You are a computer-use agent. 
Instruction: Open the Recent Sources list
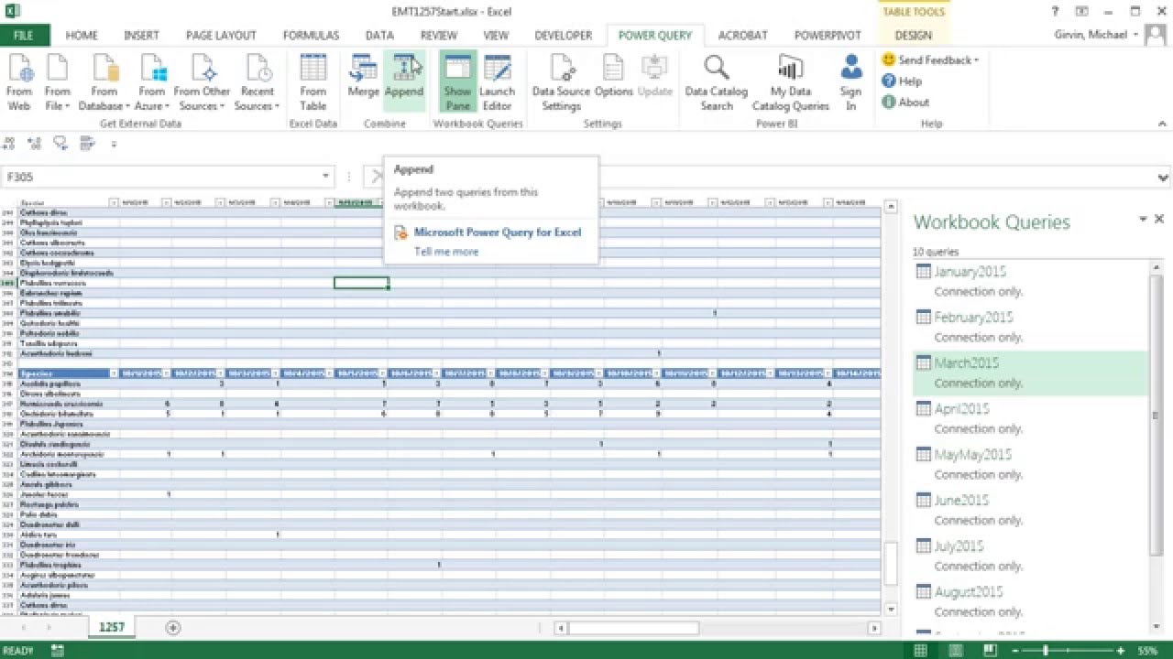pos(258,82)
